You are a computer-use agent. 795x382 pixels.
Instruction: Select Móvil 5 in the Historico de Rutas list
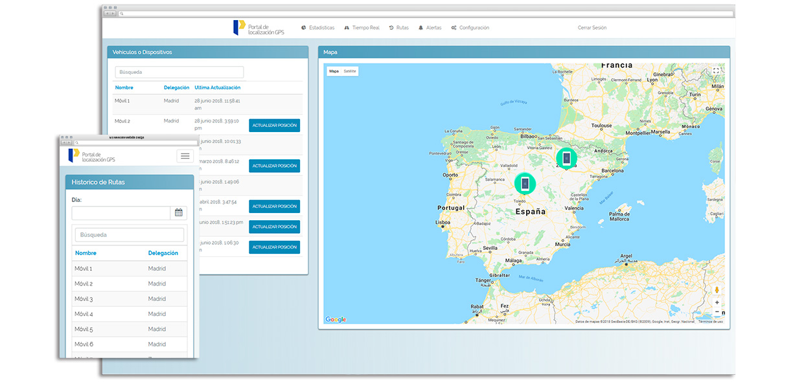pyautogui.click(x=130, y=329)
